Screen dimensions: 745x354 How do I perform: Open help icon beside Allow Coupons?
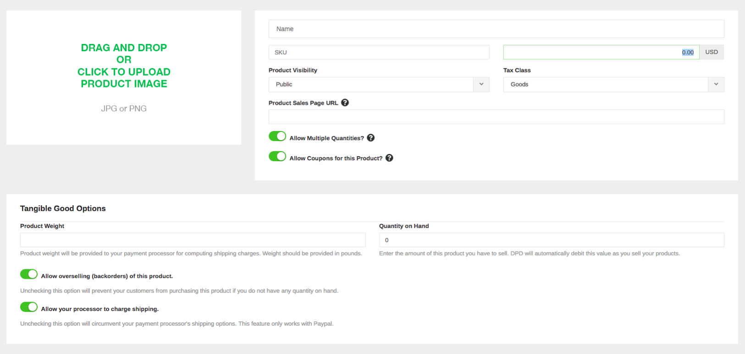click(389, 158)
